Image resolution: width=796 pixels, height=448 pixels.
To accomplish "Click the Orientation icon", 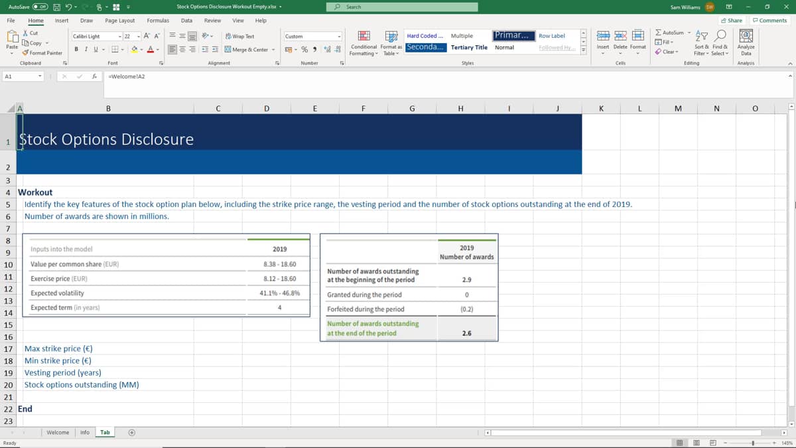I will (205, 36).
